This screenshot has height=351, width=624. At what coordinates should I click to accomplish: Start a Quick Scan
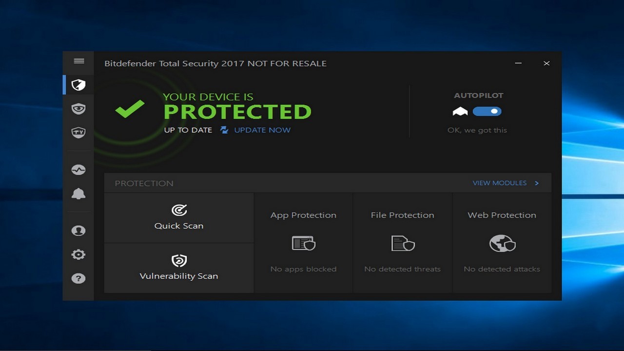(179, 218)
